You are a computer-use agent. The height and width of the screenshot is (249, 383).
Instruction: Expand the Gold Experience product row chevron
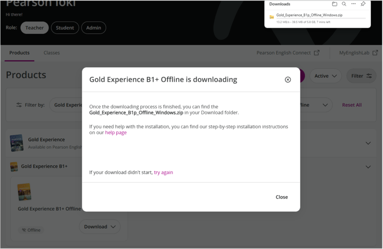point(368,143)
